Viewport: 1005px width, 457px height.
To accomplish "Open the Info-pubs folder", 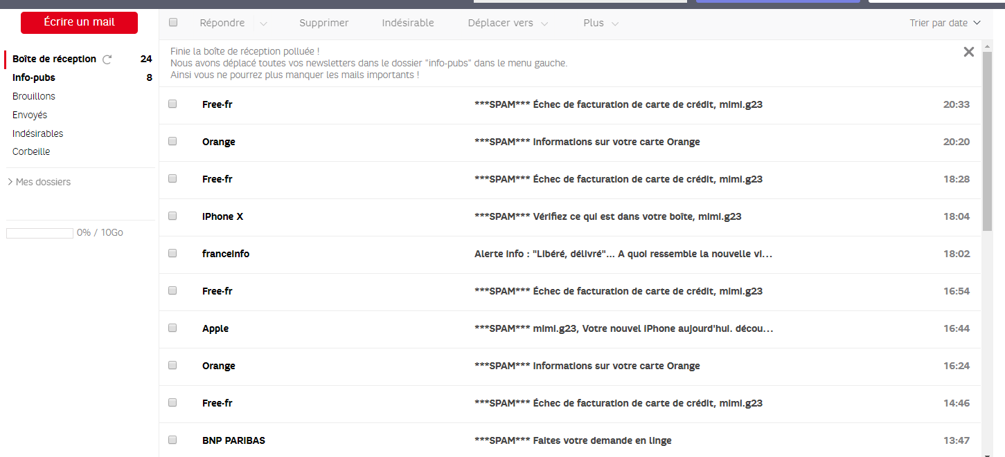I will (x=33, y=77).
